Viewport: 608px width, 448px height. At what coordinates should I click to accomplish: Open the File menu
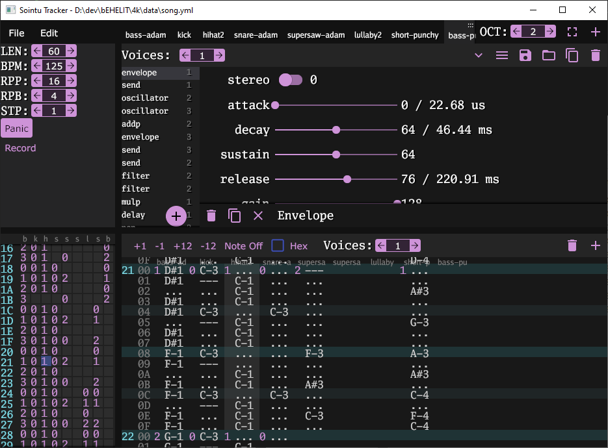pos(16,33)
